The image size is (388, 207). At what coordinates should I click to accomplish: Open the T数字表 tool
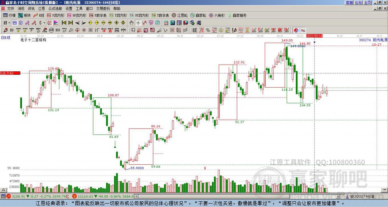tap(160, 15)
